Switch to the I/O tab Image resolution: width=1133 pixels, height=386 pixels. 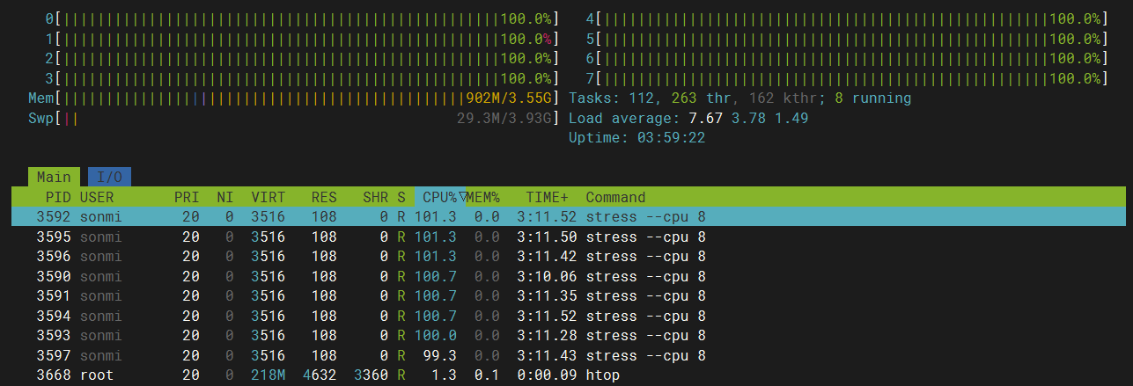[109, 177]
